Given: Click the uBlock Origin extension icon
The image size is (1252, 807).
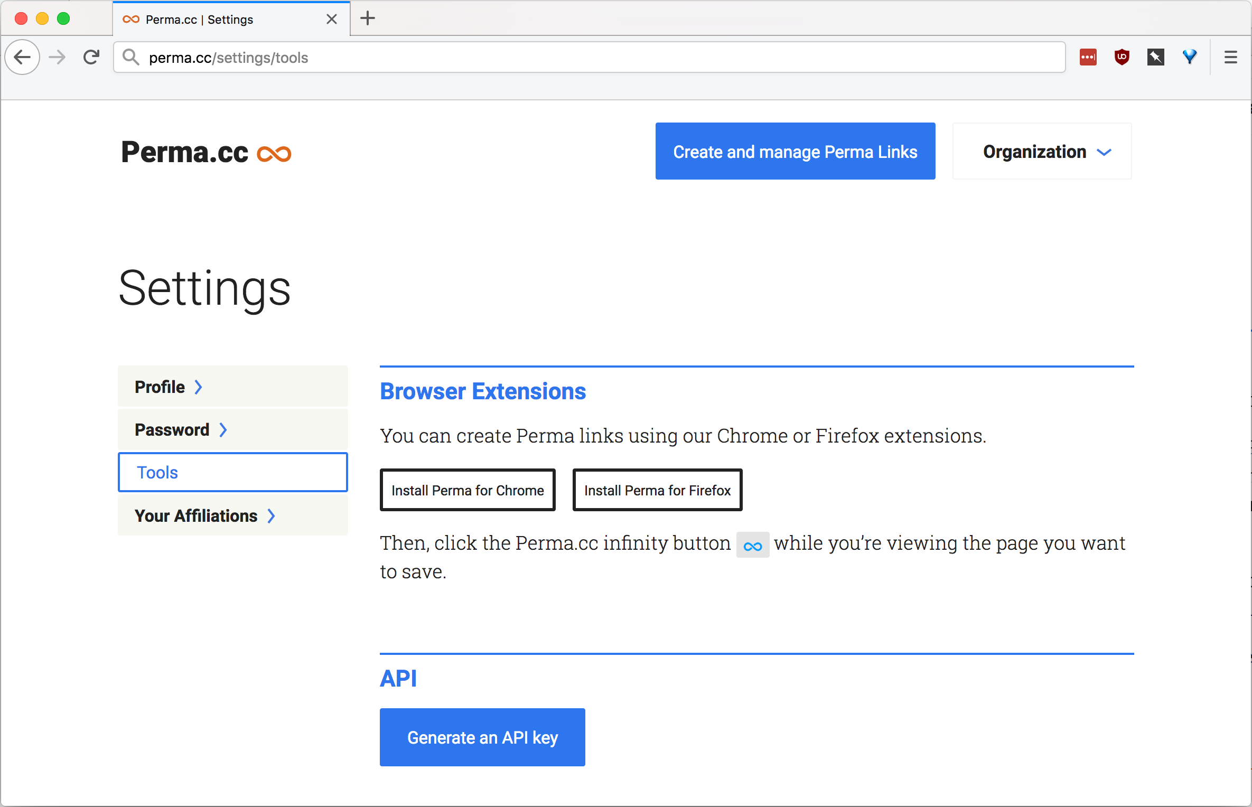Looking at the screenshot, I should [1122, 58].
